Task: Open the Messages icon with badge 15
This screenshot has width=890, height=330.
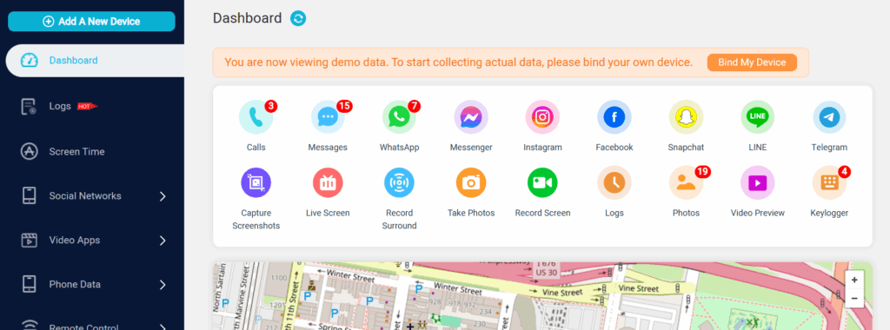Action: pos(328,117)
